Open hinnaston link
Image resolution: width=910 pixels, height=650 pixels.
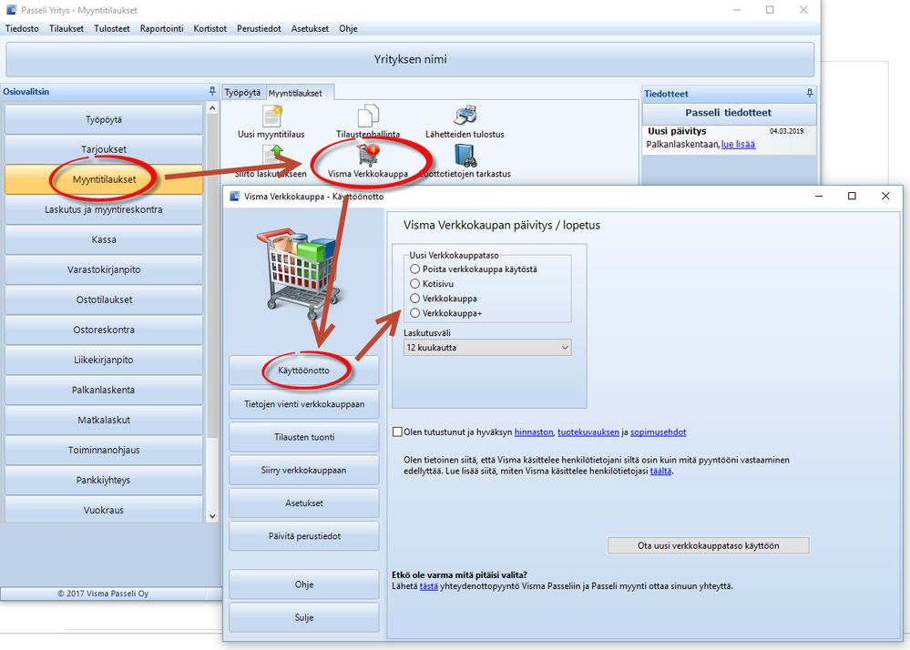click(x=534, y=432)
